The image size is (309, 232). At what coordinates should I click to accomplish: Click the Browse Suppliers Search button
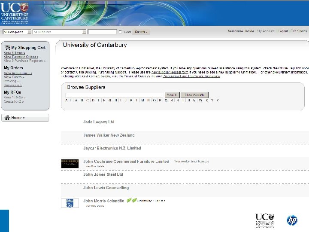172,95
